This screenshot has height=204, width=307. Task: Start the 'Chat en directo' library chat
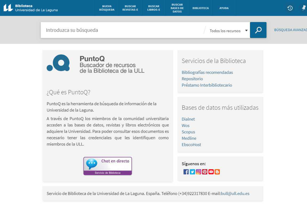108,166
